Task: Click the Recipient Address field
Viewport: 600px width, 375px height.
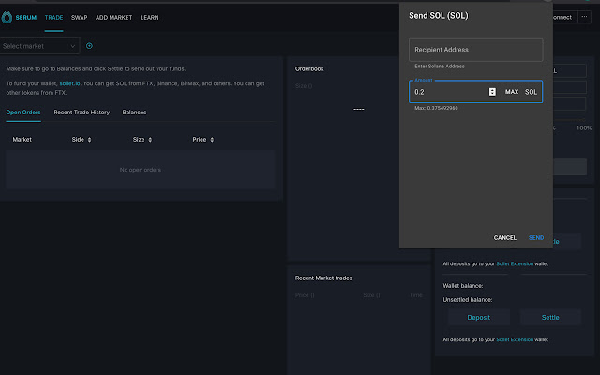Action: [x=475, y=50]
